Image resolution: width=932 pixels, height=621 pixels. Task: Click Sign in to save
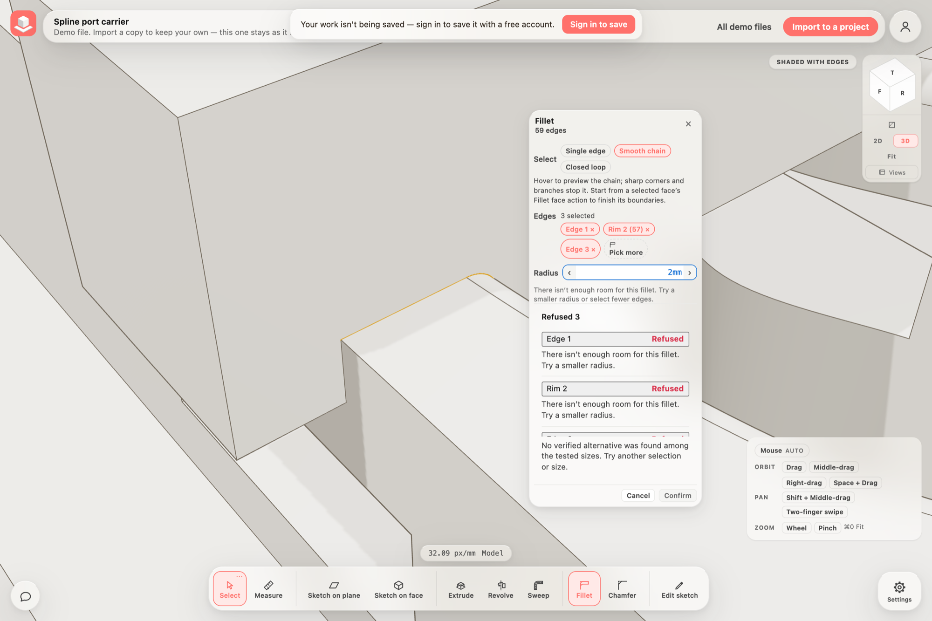(x=598, y=25)
